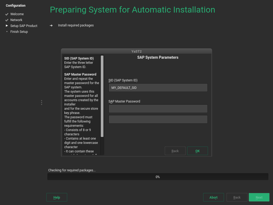Image resolution: width=273 pixels, height=205 pixels.
Task: Click Next to continue installation
Action: 259,197
